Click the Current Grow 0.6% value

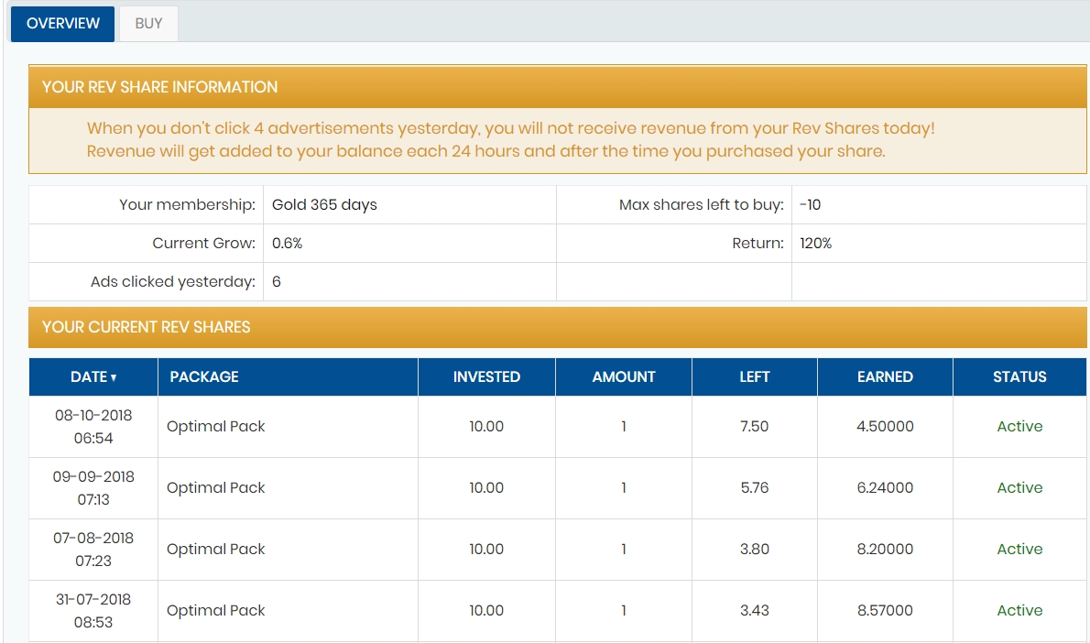point(287,244)
